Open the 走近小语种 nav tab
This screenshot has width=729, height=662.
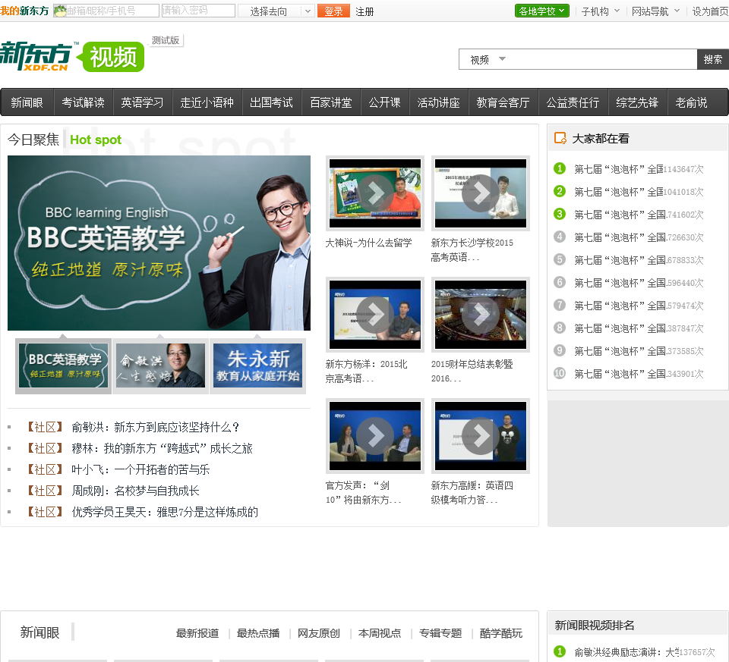(x=207, y=102)
